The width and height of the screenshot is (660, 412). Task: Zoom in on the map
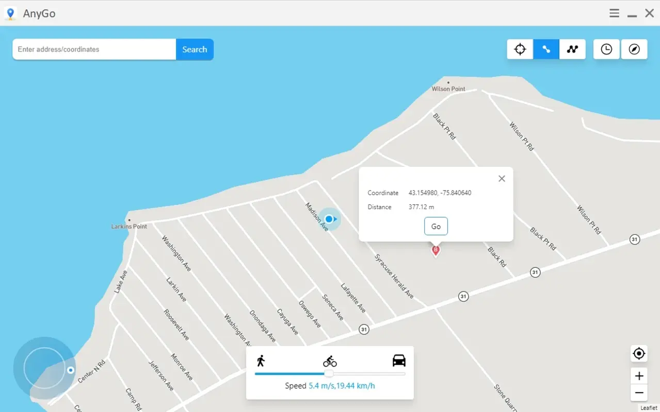638,375
